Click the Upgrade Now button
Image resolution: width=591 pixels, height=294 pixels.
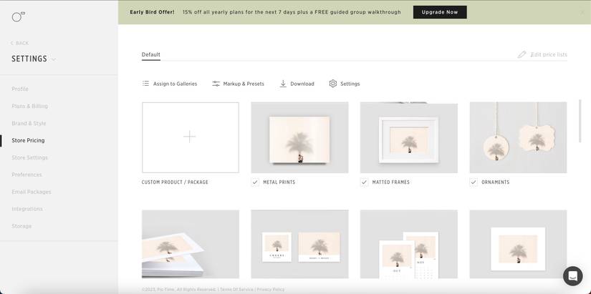coord(440,12)
